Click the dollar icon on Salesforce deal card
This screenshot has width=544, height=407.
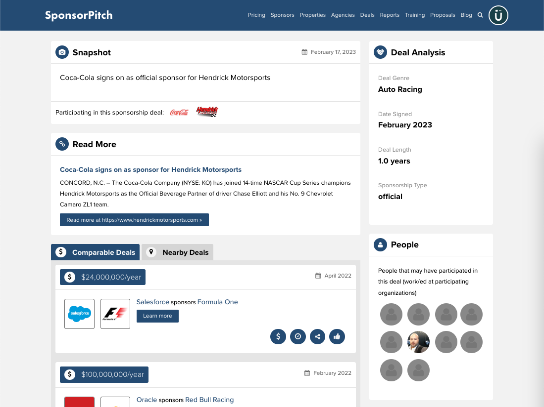tap(278, 336)
